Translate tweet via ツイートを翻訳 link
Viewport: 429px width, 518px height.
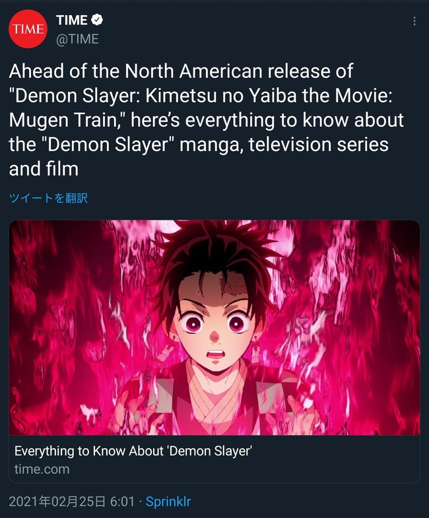click(x=48, y=198)
